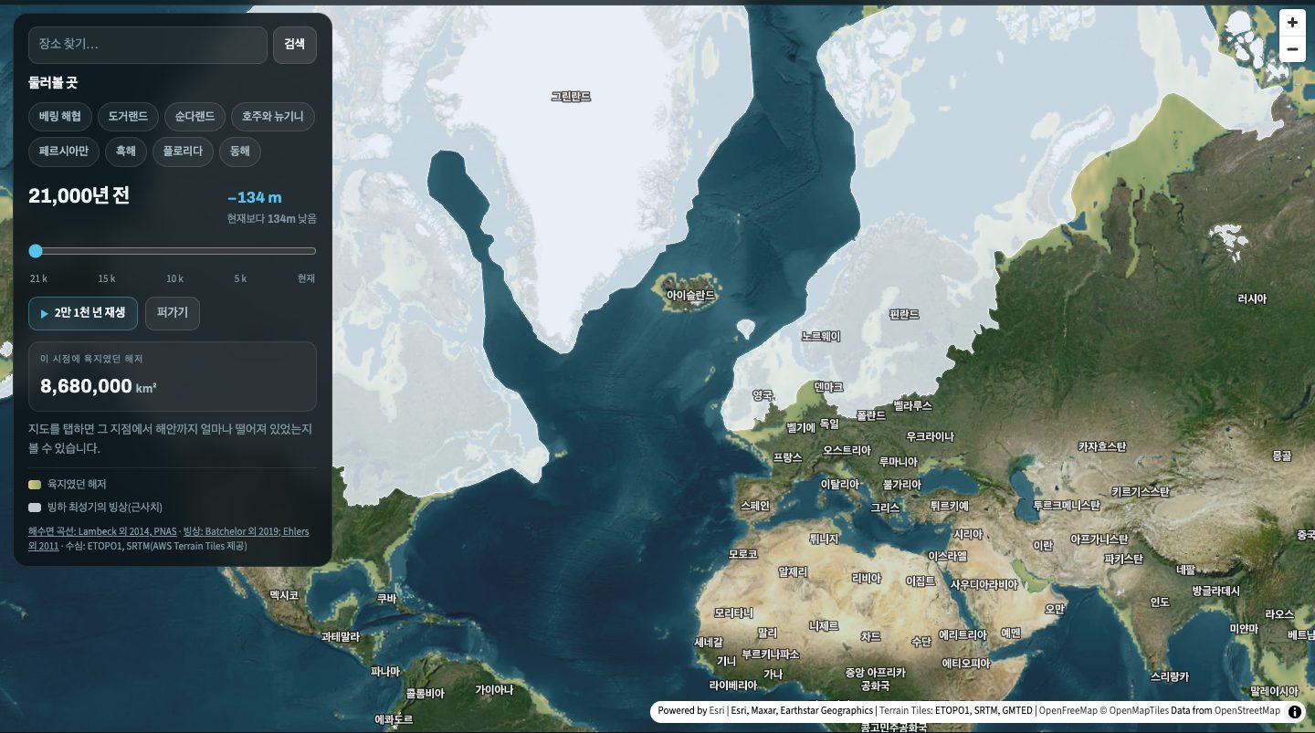
Task: Jump to the 흑해 preset
Action: 125,152
